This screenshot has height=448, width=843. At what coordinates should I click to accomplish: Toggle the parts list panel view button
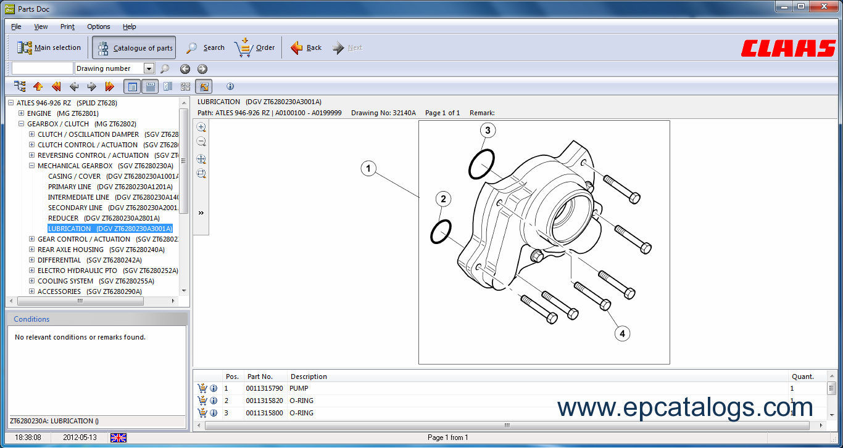coord(131,86)
